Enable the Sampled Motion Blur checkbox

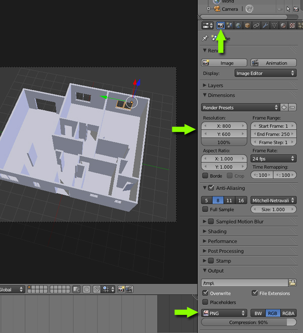point(211,221)
